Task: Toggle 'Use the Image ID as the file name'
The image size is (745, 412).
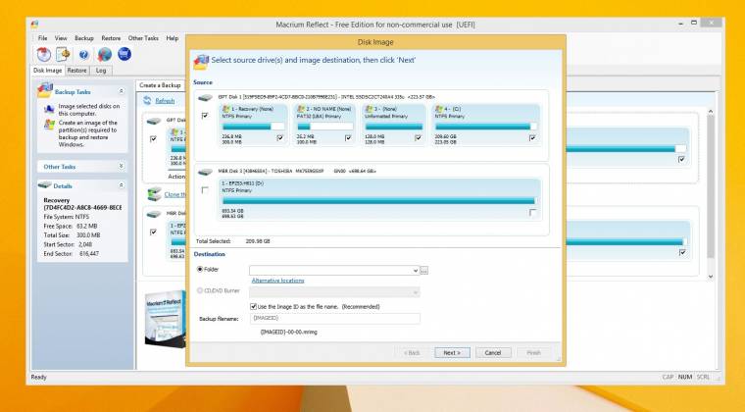Action: [x=253, y=306]
